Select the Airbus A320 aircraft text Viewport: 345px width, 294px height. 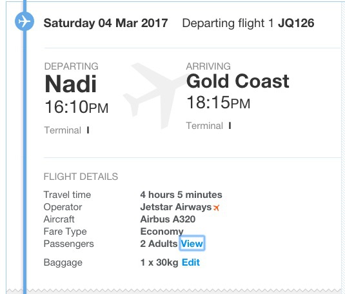click(x=168, y=219)
